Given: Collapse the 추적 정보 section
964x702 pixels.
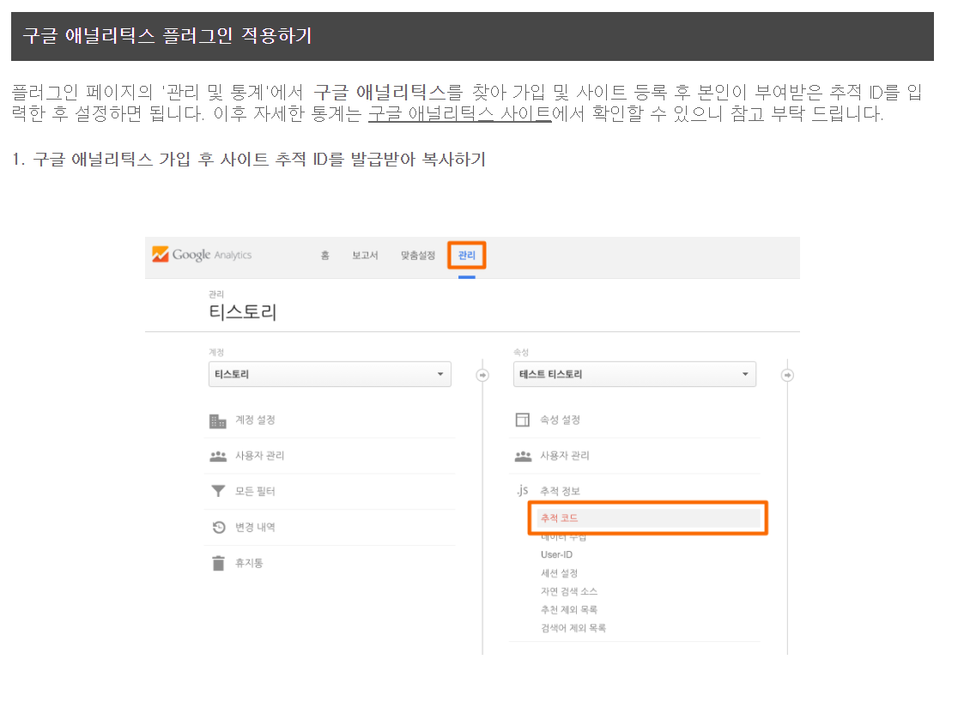Looking at the screenshot, I should click(x=560, y=491).
